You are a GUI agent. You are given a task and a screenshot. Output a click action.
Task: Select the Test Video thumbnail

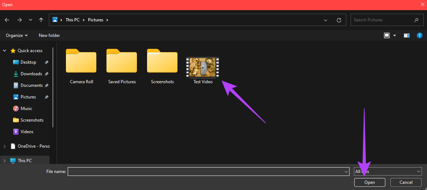[202, 68]
